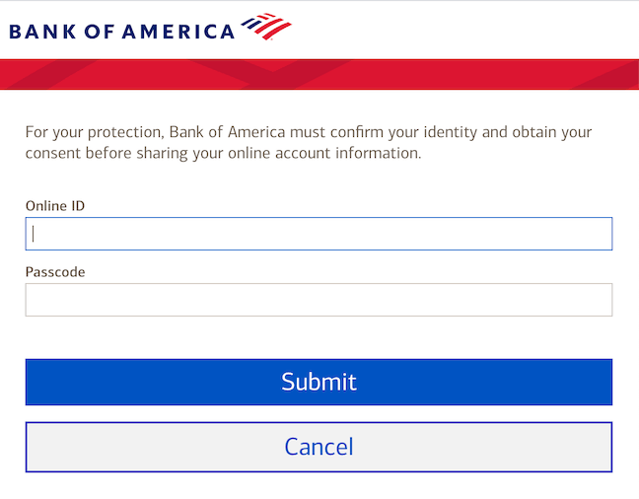
Task: Cancel the identity confirmation
Action: click(319, 447)
